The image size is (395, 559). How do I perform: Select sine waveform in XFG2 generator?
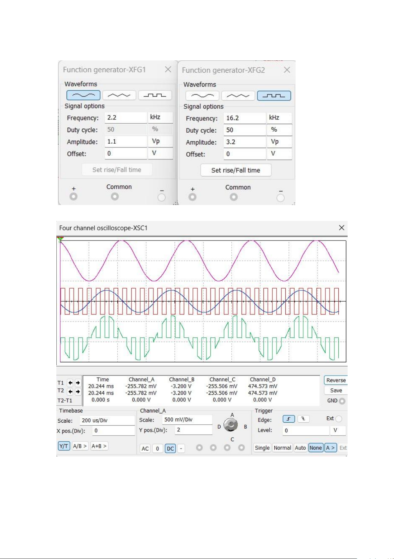[202, 96]
